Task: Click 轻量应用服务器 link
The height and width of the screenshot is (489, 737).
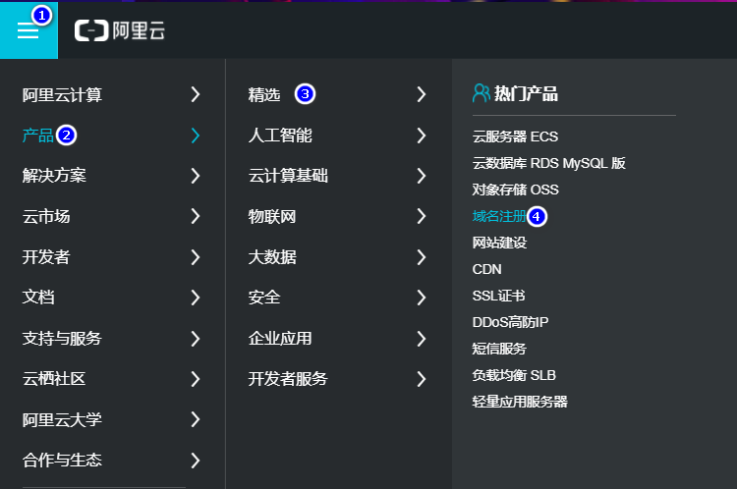Action: (520, 402)
